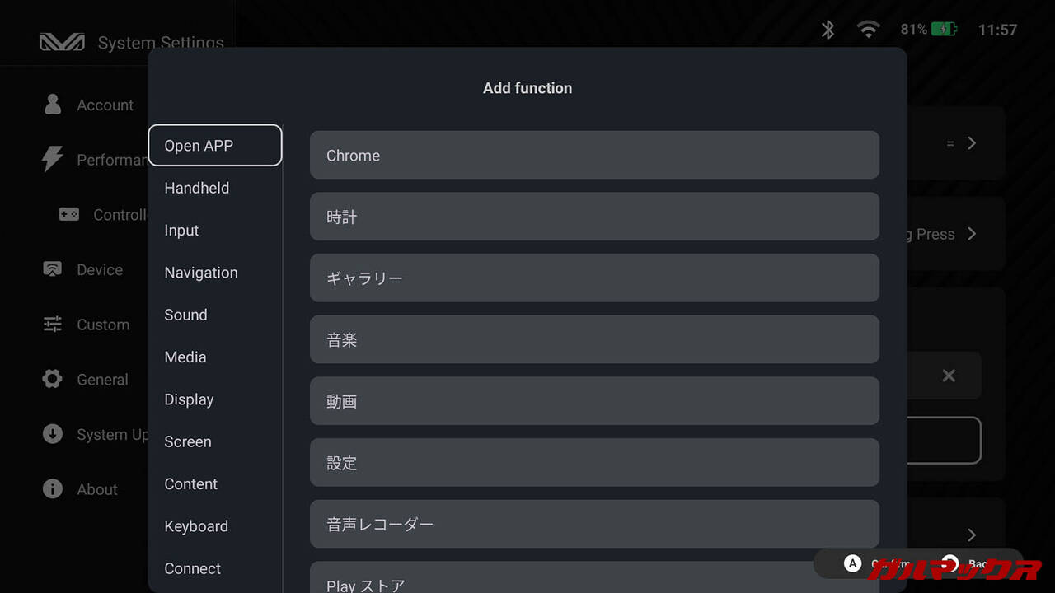
Task: Click the X to remove mapping
Action: point(949,376)
